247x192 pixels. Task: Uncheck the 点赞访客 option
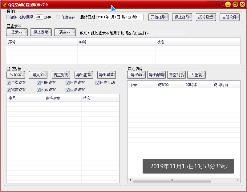[x=67, y=90]
